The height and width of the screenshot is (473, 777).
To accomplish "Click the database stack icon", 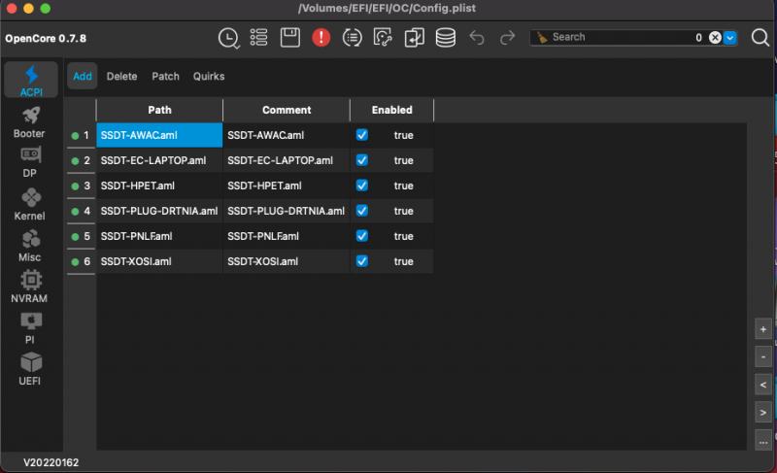I will (x=445, y=38).
